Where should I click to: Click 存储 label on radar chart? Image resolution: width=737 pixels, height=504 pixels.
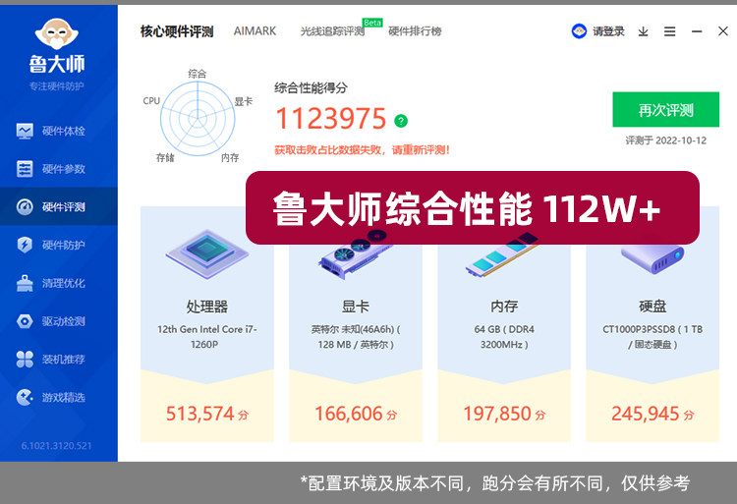click(x=165, y=157)
